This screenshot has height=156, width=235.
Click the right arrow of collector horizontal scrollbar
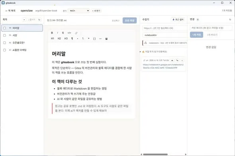[x=186, y=154]
